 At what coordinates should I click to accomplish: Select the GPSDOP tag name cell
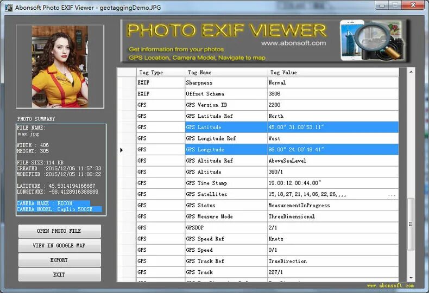(226, 228)
